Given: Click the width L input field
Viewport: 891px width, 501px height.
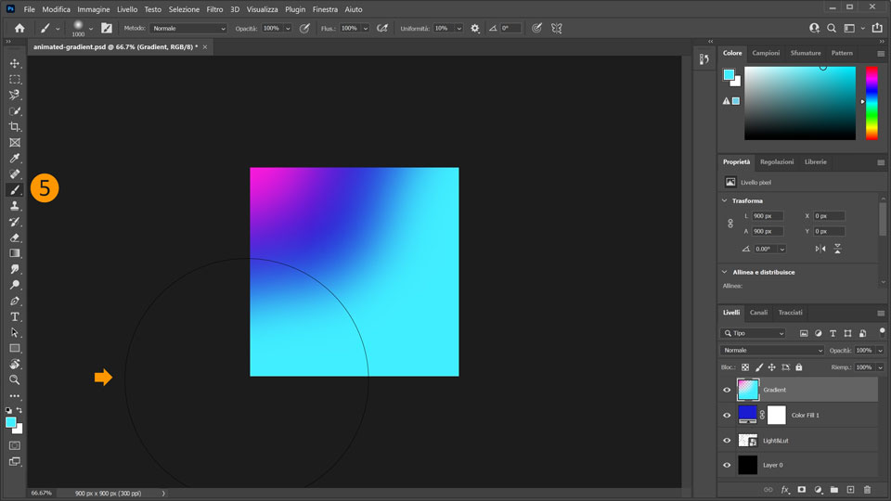Looking at the screenshot, I should pyautogui.click(x=767, y=216).
